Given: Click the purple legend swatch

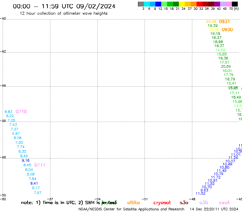Looking at the screenshot, I should (x=217, y=4).
